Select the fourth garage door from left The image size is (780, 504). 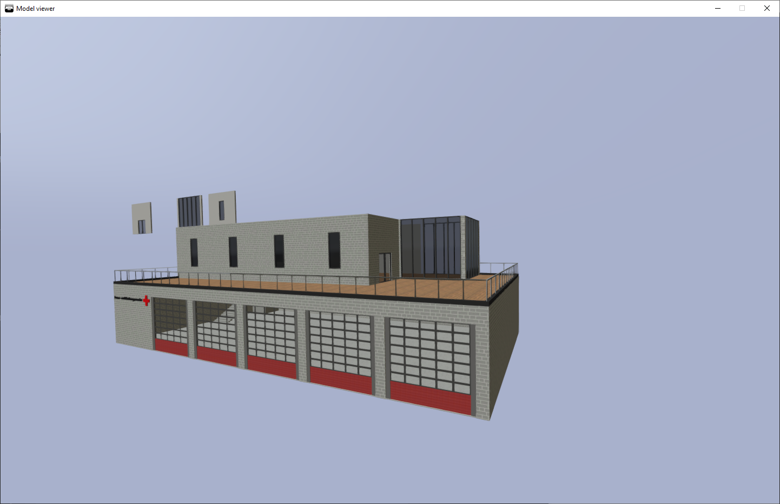[341, 352]
